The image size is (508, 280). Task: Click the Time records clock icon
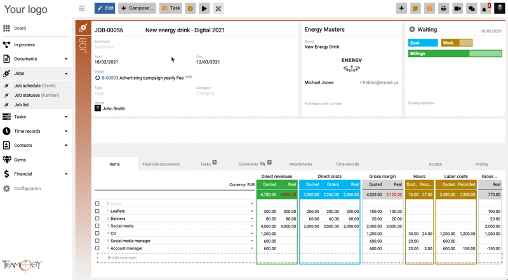point(6,131)
